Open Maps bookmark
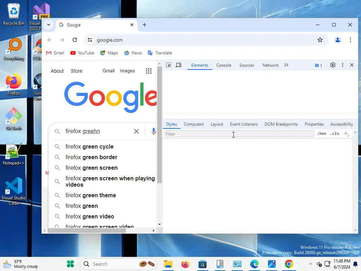Screen dimensions: 361x271 click(109, 53)
